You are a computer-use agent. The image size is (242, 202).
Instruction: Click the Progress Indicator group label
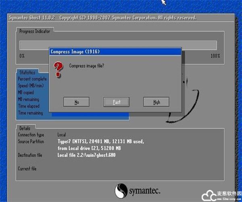click(x=35, y=31)
